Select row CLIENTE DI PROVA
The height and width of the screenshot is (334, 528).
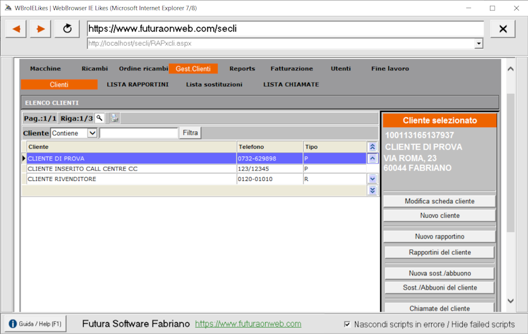point(197,158)
